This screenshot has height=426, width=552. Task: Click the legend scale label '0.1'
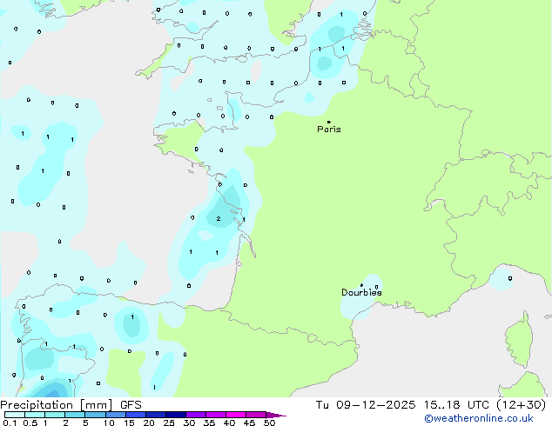pyautogui.click(x=10, y=423)
